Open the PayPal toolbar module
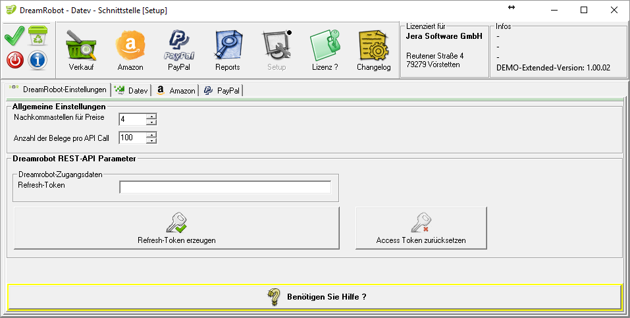The height and width of the screenshot is (318, 630). pyautogui.click(x=178, y=51)
